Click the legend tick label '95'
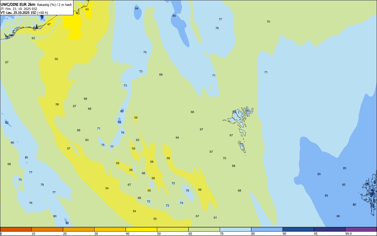Viewport: 377px width, 236px height. 316,234
